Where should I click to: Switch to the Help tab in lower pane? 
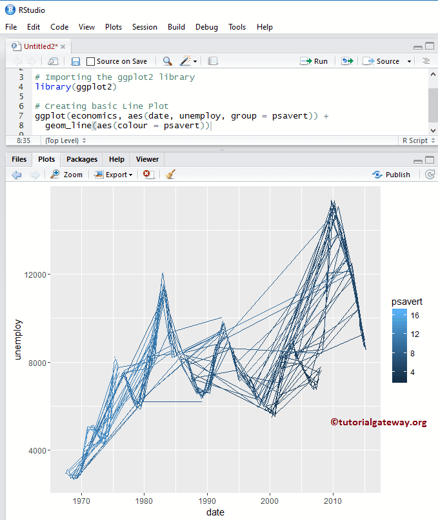117,160
